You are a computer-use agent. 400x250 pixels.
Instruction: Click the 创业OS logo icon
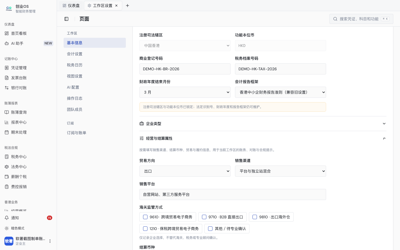(x=9, y=9)
